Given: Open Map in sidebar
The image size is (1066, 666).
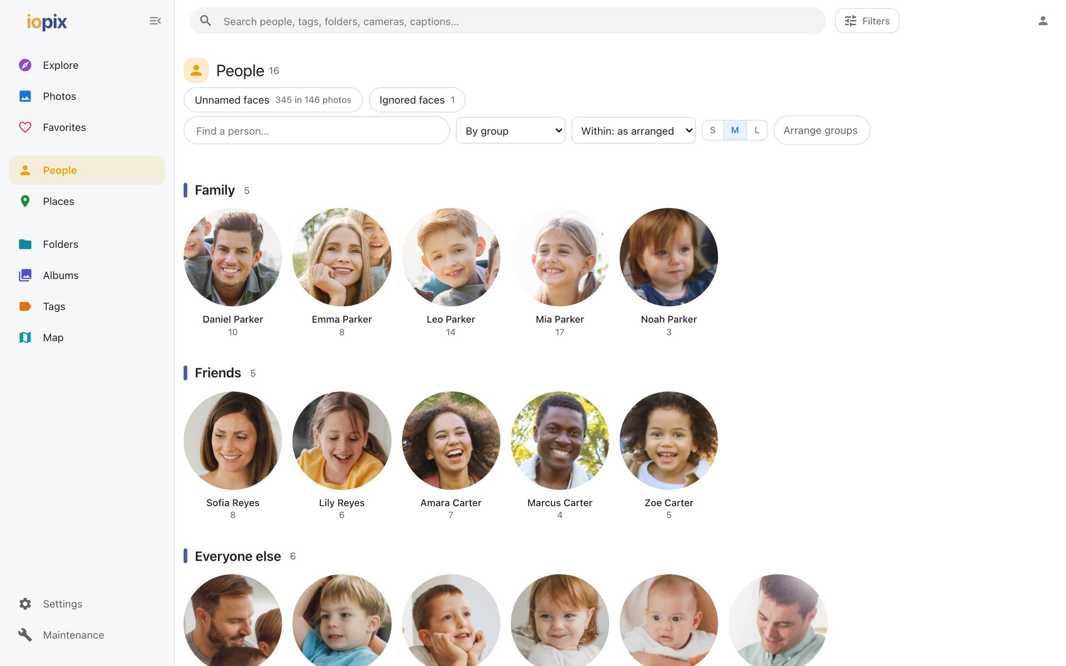Looking at the screenshot, I should click(87, 337).
